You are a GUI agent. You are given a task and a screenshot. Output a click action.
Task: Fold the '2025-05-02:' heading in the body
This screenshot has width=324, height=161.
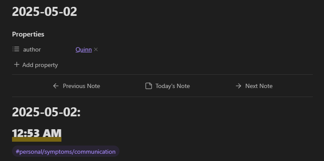click(46, 112)
